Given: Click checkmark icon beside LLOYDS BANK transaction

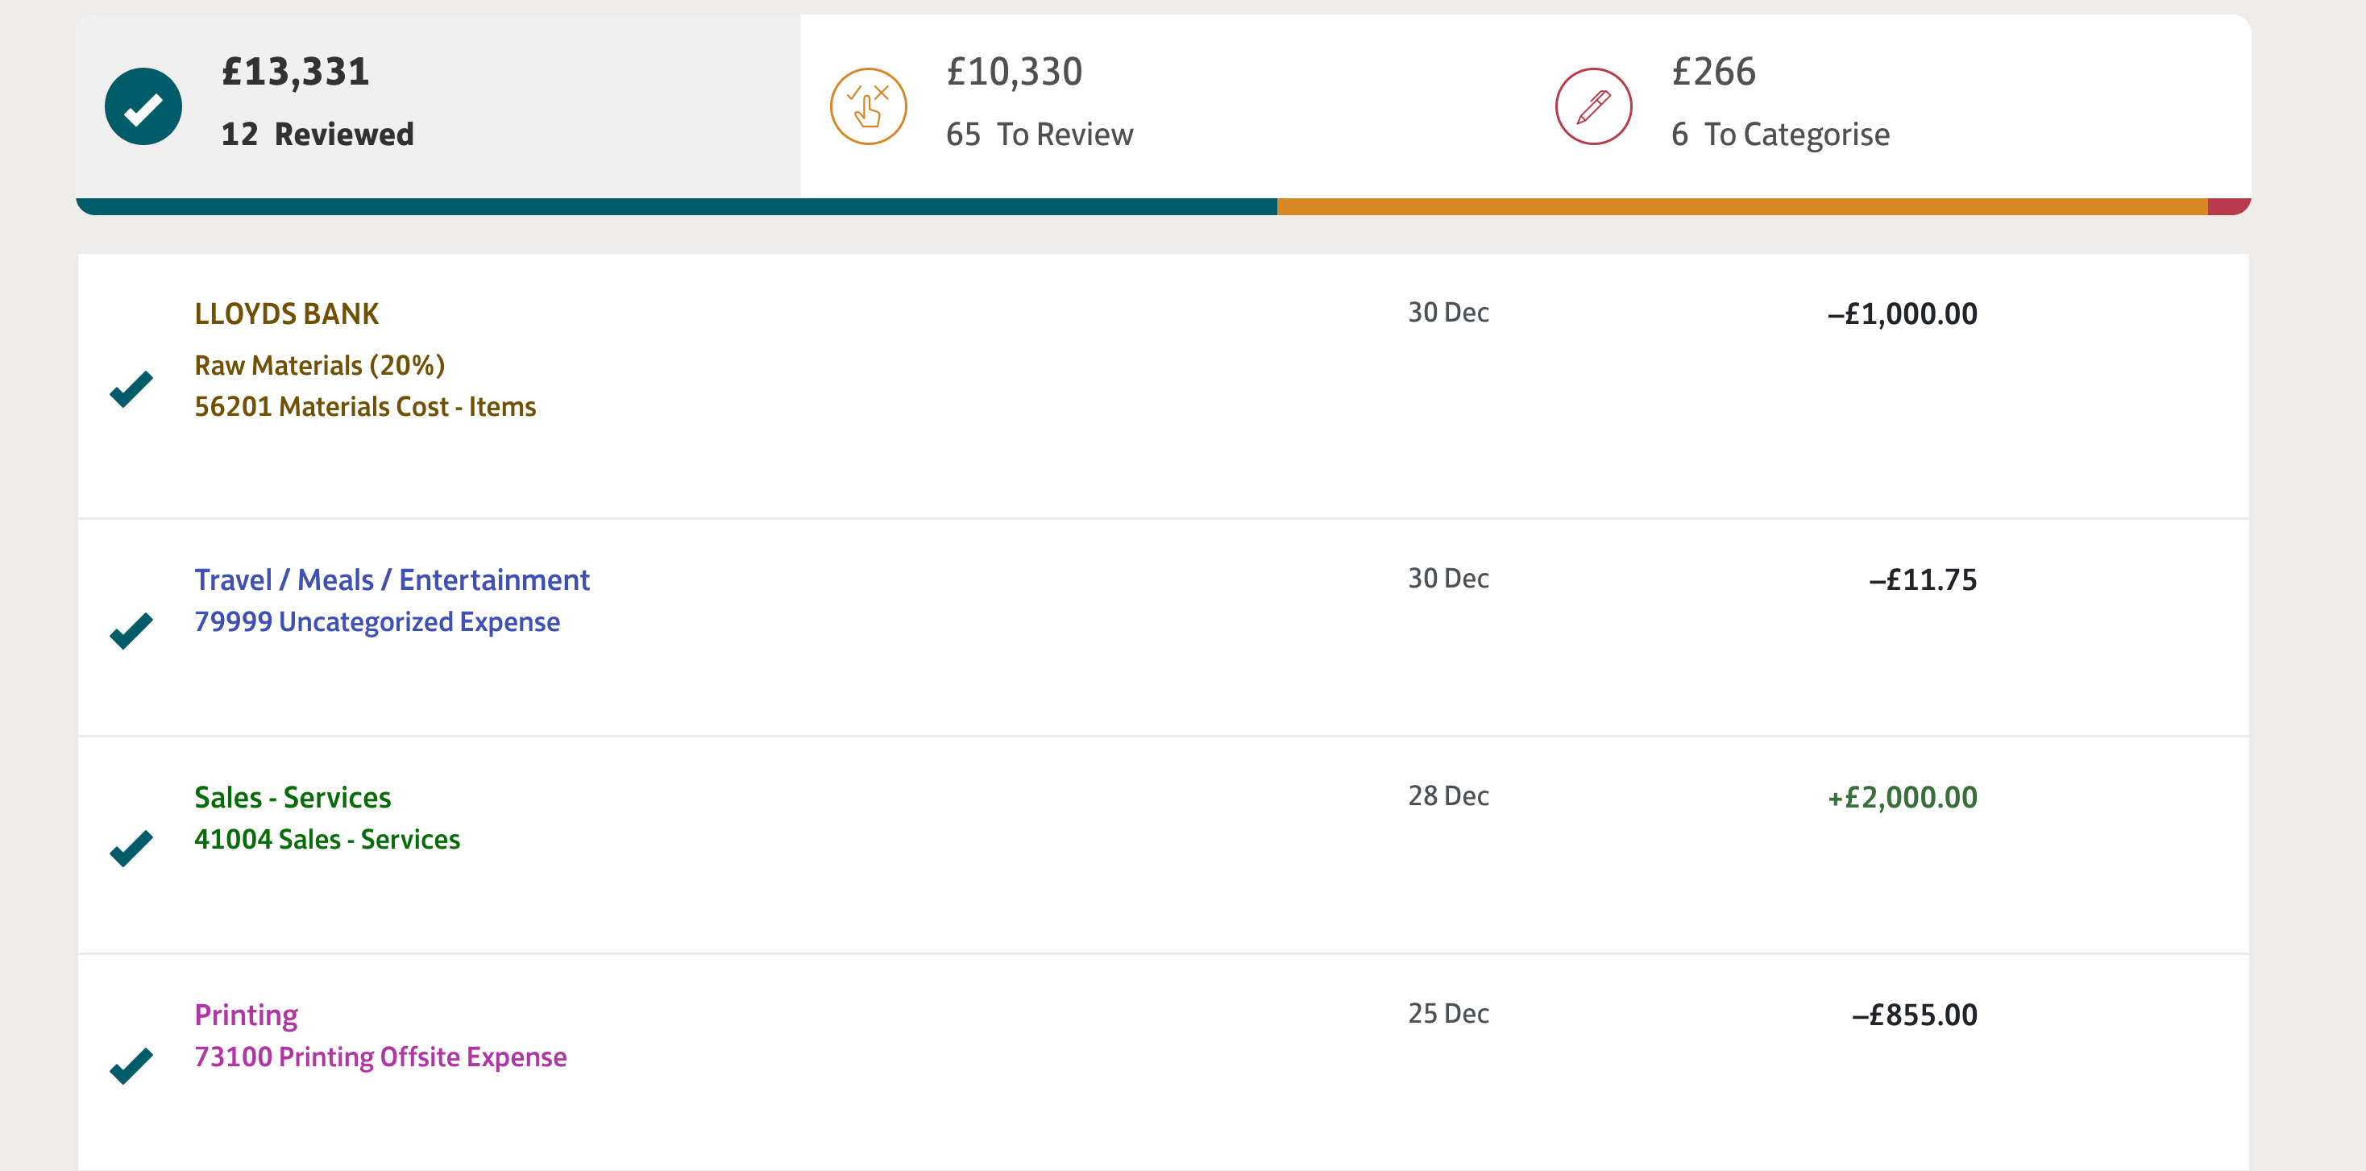Looking at the screenshot, I should [x=131, y=388].
